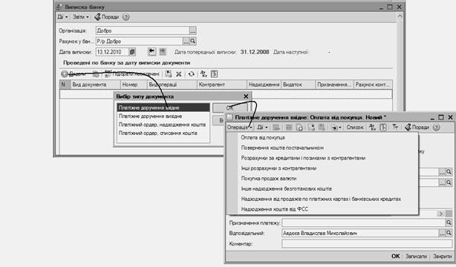Open the Дії dropdown in the payment order toolbar
Screen dimensions: 456x267
coord(262,128)
